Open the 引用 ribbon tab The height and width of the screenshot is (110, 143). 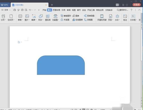63,10
